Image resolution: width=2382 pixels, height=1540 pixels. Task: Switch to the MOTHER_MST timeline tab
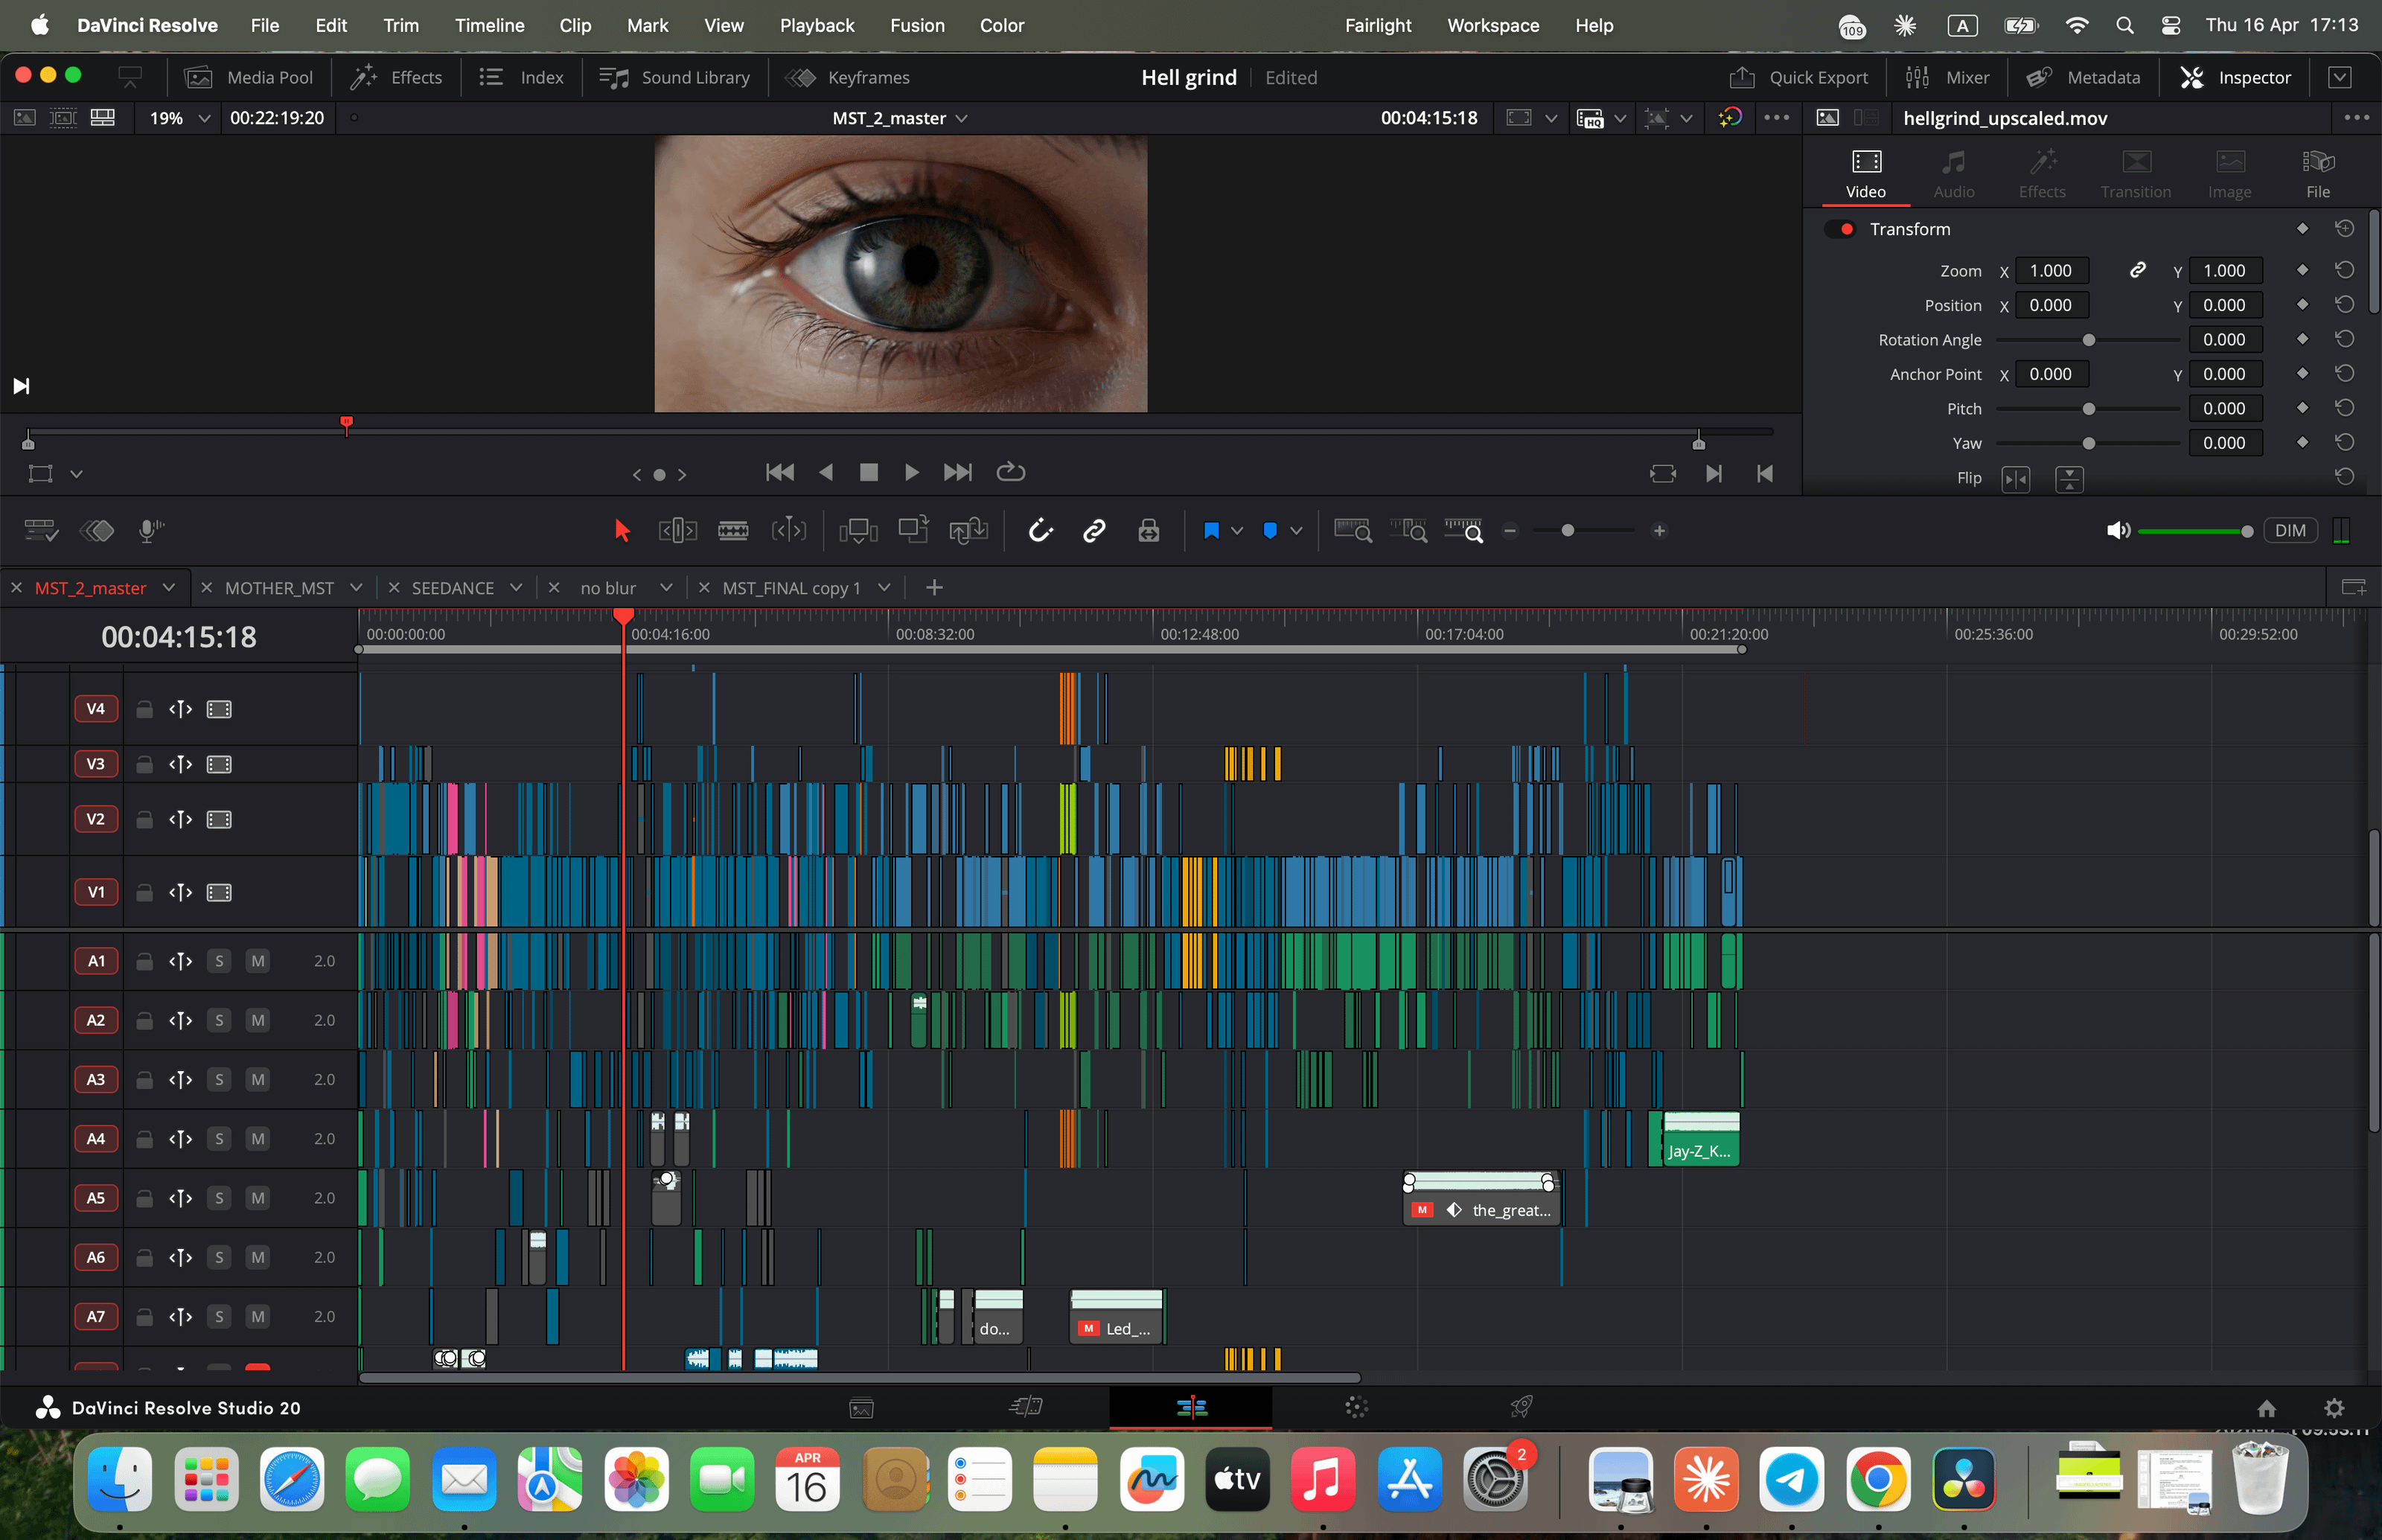(x=279, y=588)
